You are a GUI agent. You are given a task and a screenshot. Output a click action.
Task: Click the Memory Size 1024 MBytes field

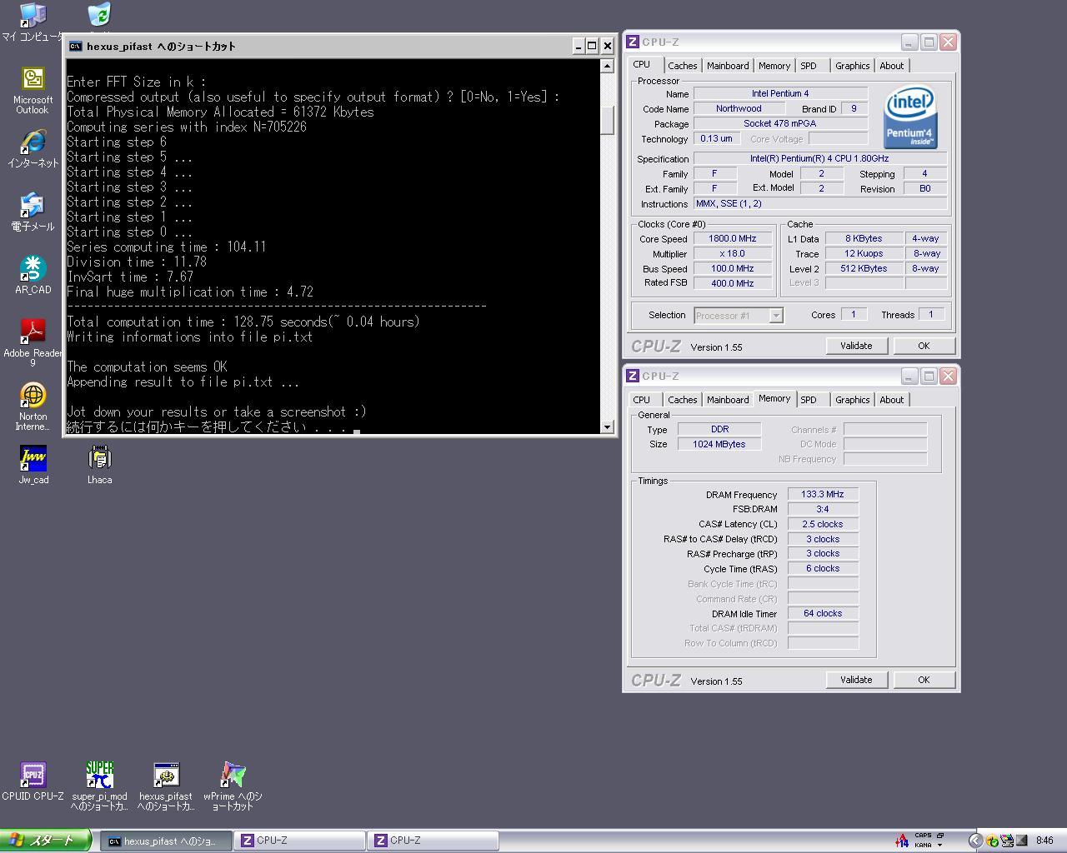[719, 444]
